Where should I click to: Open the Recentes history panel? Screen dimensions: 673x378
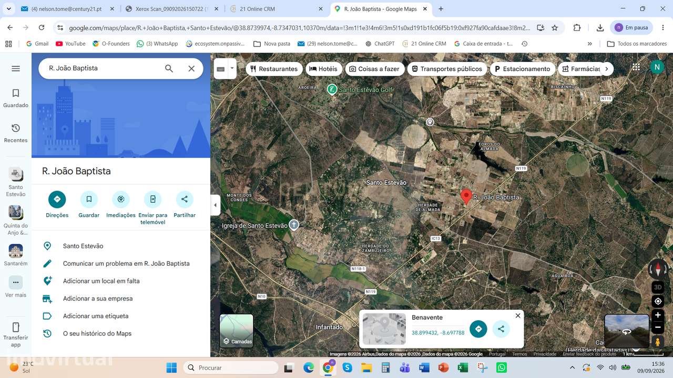[x=16, y=133]
